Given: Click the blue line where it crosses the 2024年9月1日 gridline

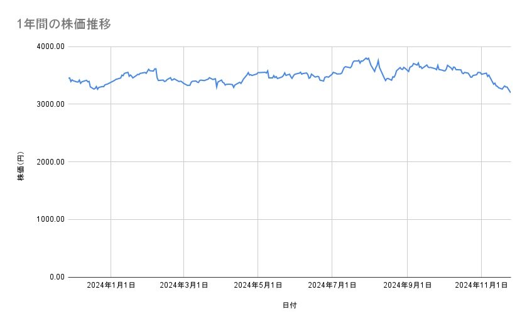Looking at the screenshot, I should [408, 71].
